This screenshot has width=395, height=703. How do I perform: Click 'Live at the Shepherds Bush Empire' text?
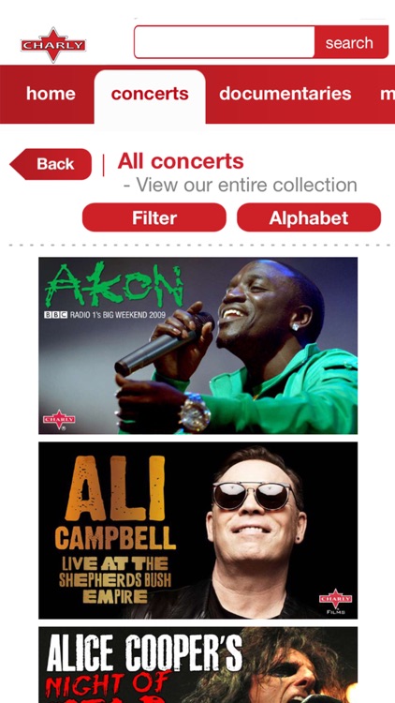coord(115,579)
